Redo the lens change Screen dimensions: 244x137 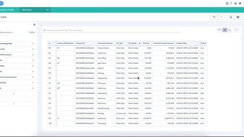(221, 17)
